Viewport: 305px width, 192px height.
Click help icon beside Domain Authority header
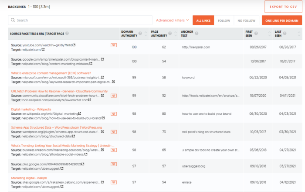140,33
